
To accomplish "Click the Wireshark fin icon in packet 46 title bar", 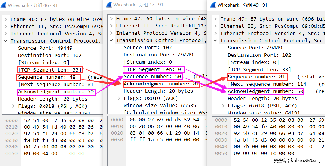I will tap(4, 5).
